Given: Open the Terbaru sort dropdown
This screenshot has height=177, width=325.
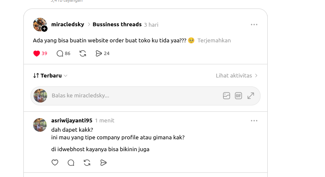Looking at the screenshot, I should tap(50, 76).
